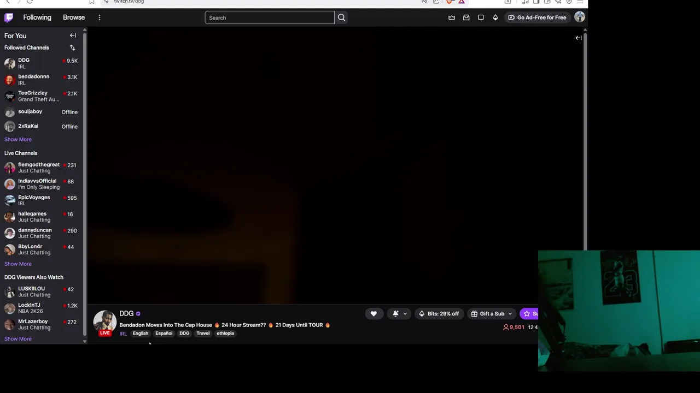Open user profile avatar menu

tap(580, 17)
